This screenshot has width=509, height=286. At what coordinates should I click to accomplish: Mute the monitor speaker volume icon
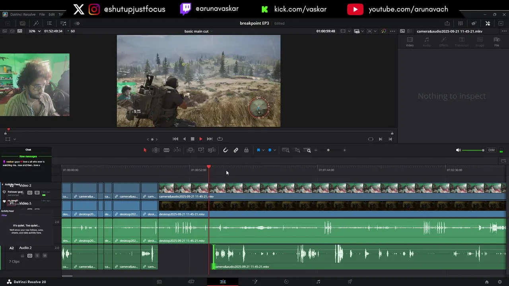click(x=458, y=150)
